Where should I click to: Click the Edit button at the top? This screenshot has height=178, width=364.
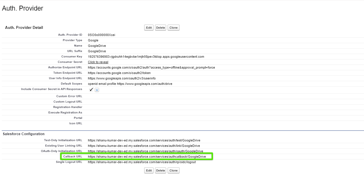(x=148, y=27)
